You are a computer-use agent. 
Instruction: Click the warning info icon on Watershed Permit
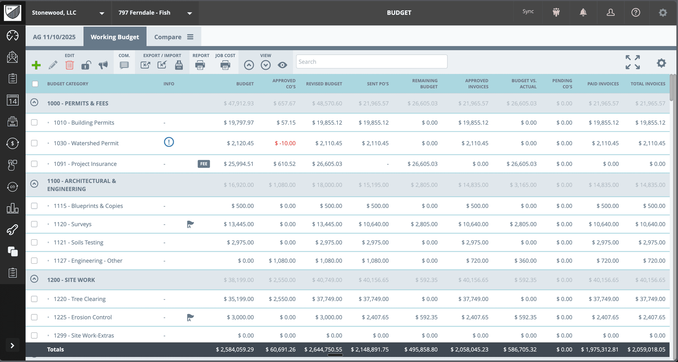point(169,142)
